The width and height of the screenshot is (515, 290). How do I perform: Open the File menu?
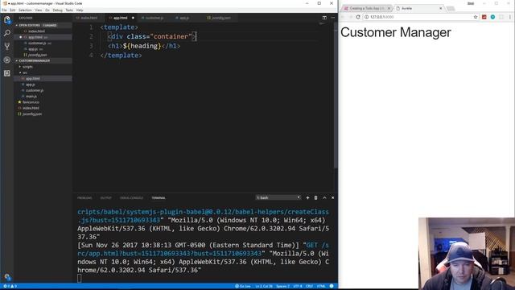point(4,10)
